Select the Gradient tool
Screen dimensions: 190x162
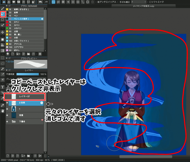click(3, 50)
